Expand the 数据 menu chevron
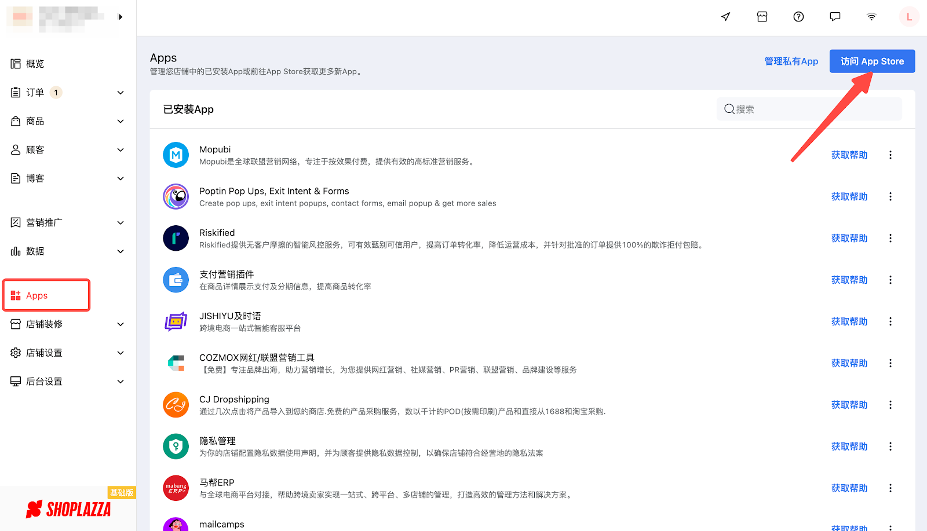Viewport: 927px width, 531px height. tap(121, 251)
